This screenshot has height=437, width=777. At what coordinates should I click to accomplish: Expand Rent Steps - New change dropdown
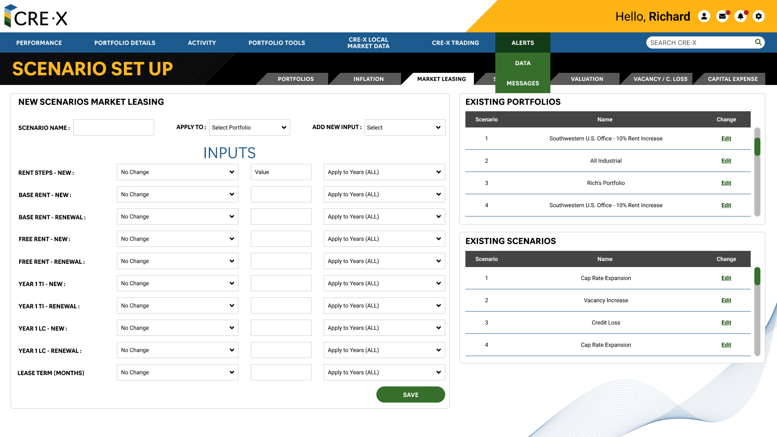(177, 172)
